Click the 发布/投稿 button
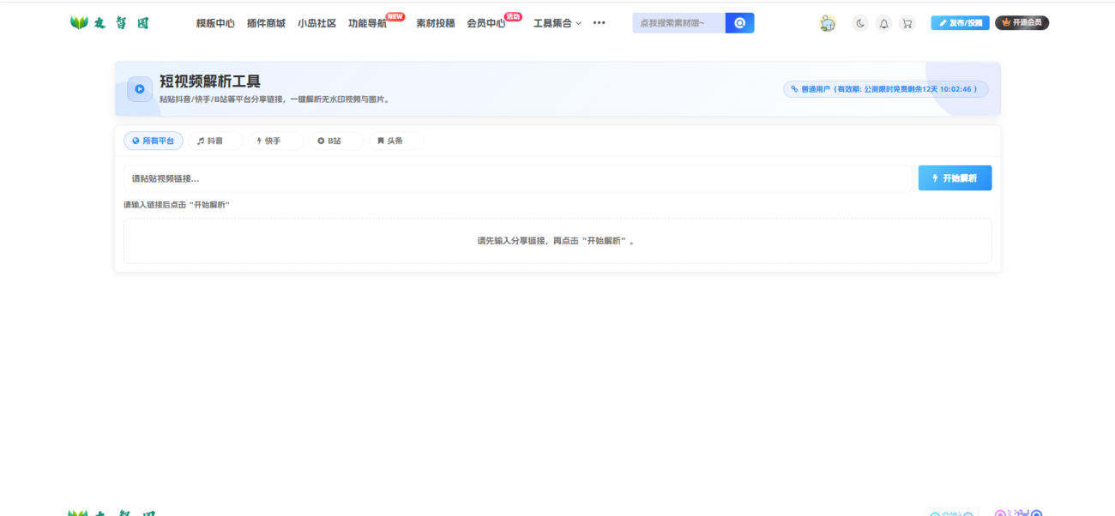The image size is (1115, 516). 960,23
